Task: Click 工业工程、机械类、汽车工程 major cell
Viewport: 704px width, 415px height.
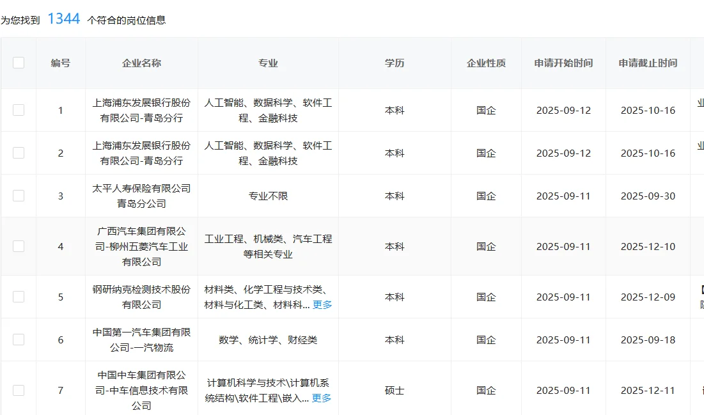Action: (x=268, y=247)
